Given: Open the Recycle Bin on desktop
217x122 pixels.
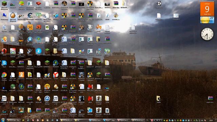Looking at the screenshot, I should pos(4,28).
